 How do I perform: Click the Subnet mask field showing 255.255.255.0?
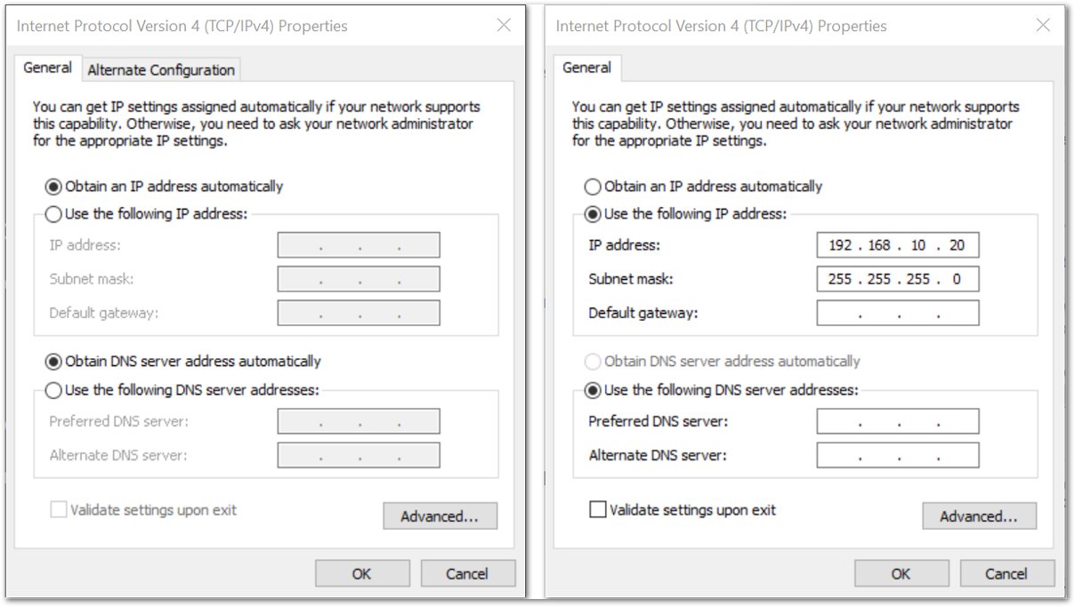898,279
